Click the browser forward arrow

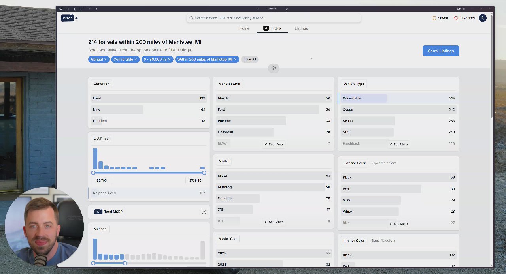click(89, 9)
